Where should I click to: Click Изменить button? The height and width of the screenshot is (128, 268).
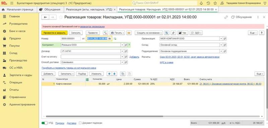pos(96,74)
